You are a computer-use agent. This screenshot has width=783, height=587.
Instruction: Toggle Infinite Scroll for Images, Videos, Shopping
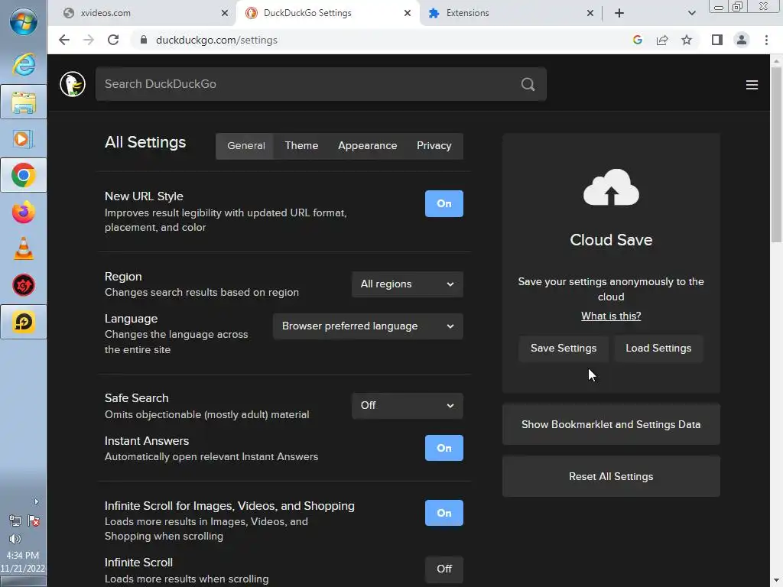point(444,513)
